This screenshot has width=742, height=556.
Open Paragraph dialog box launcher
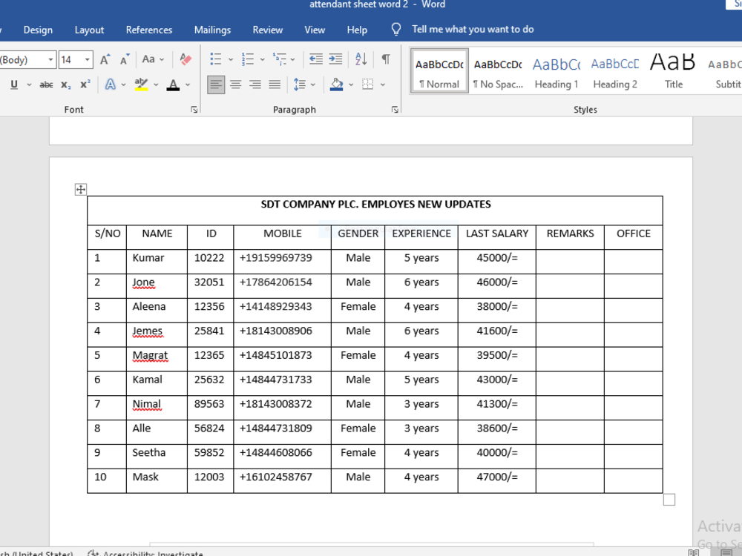click(x=395, y=110)
